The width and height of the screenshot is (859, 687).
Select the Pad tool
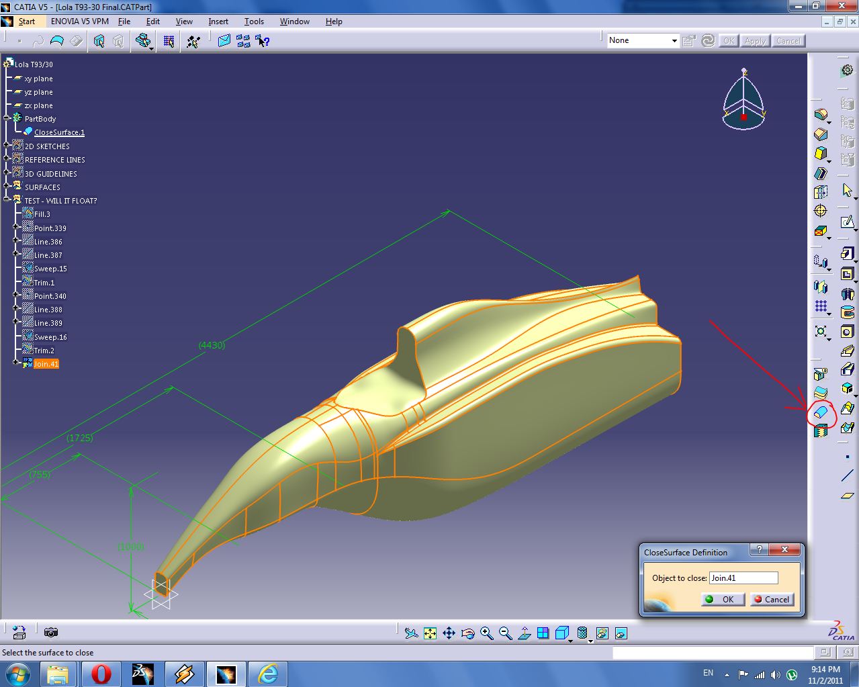coord(848,254)
